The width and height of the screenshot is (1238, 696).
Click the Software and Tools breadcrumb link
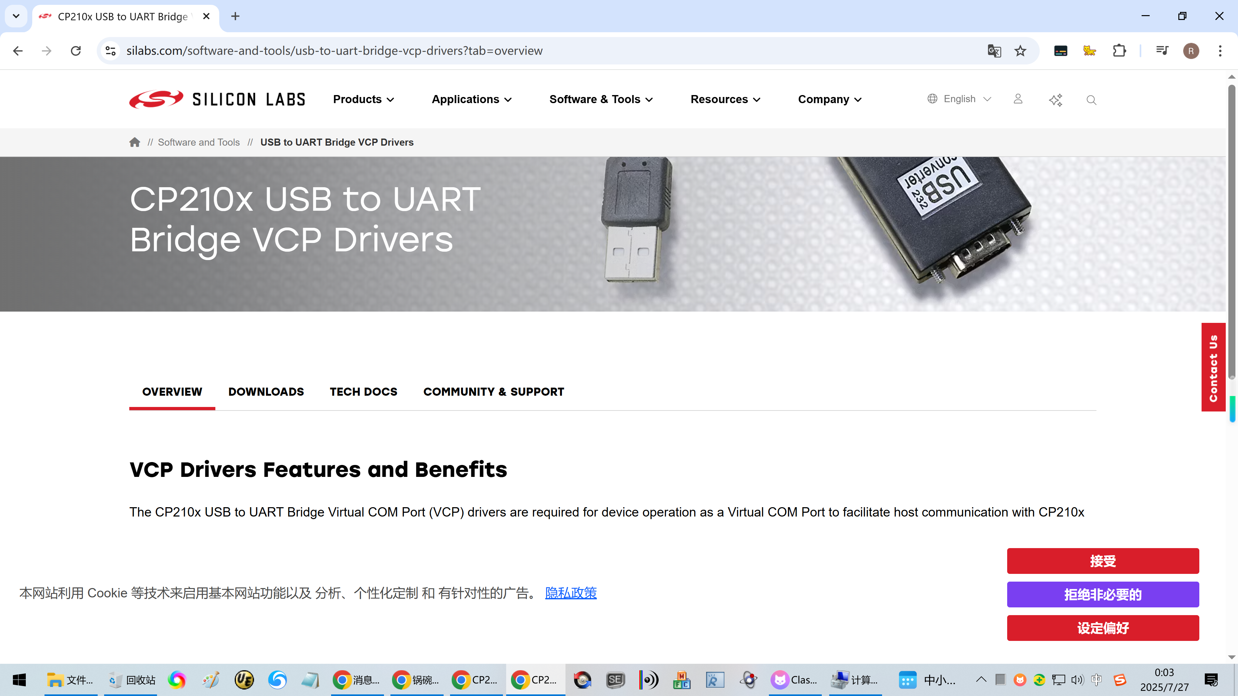coord(199,142)
